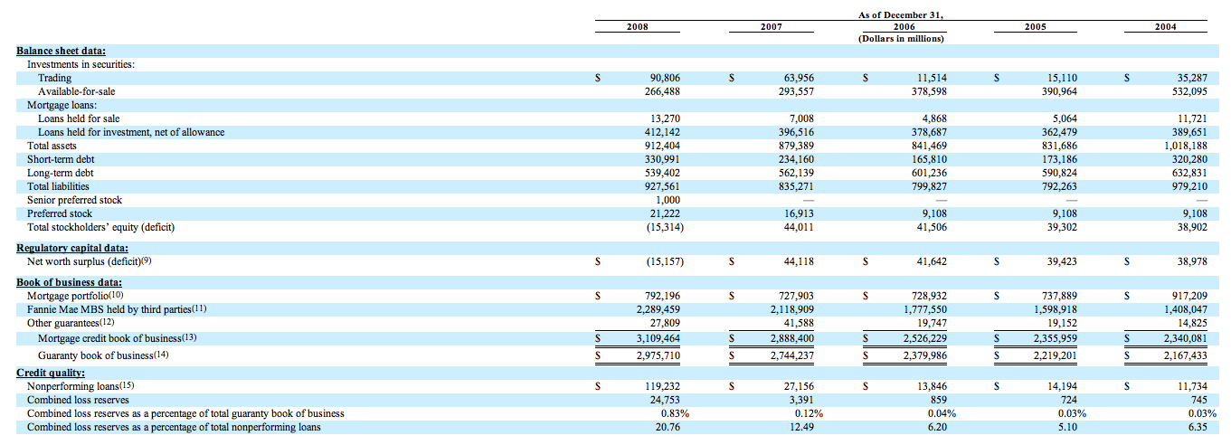Select the 'Available-for-sale' row label

(x=77, y=91)
